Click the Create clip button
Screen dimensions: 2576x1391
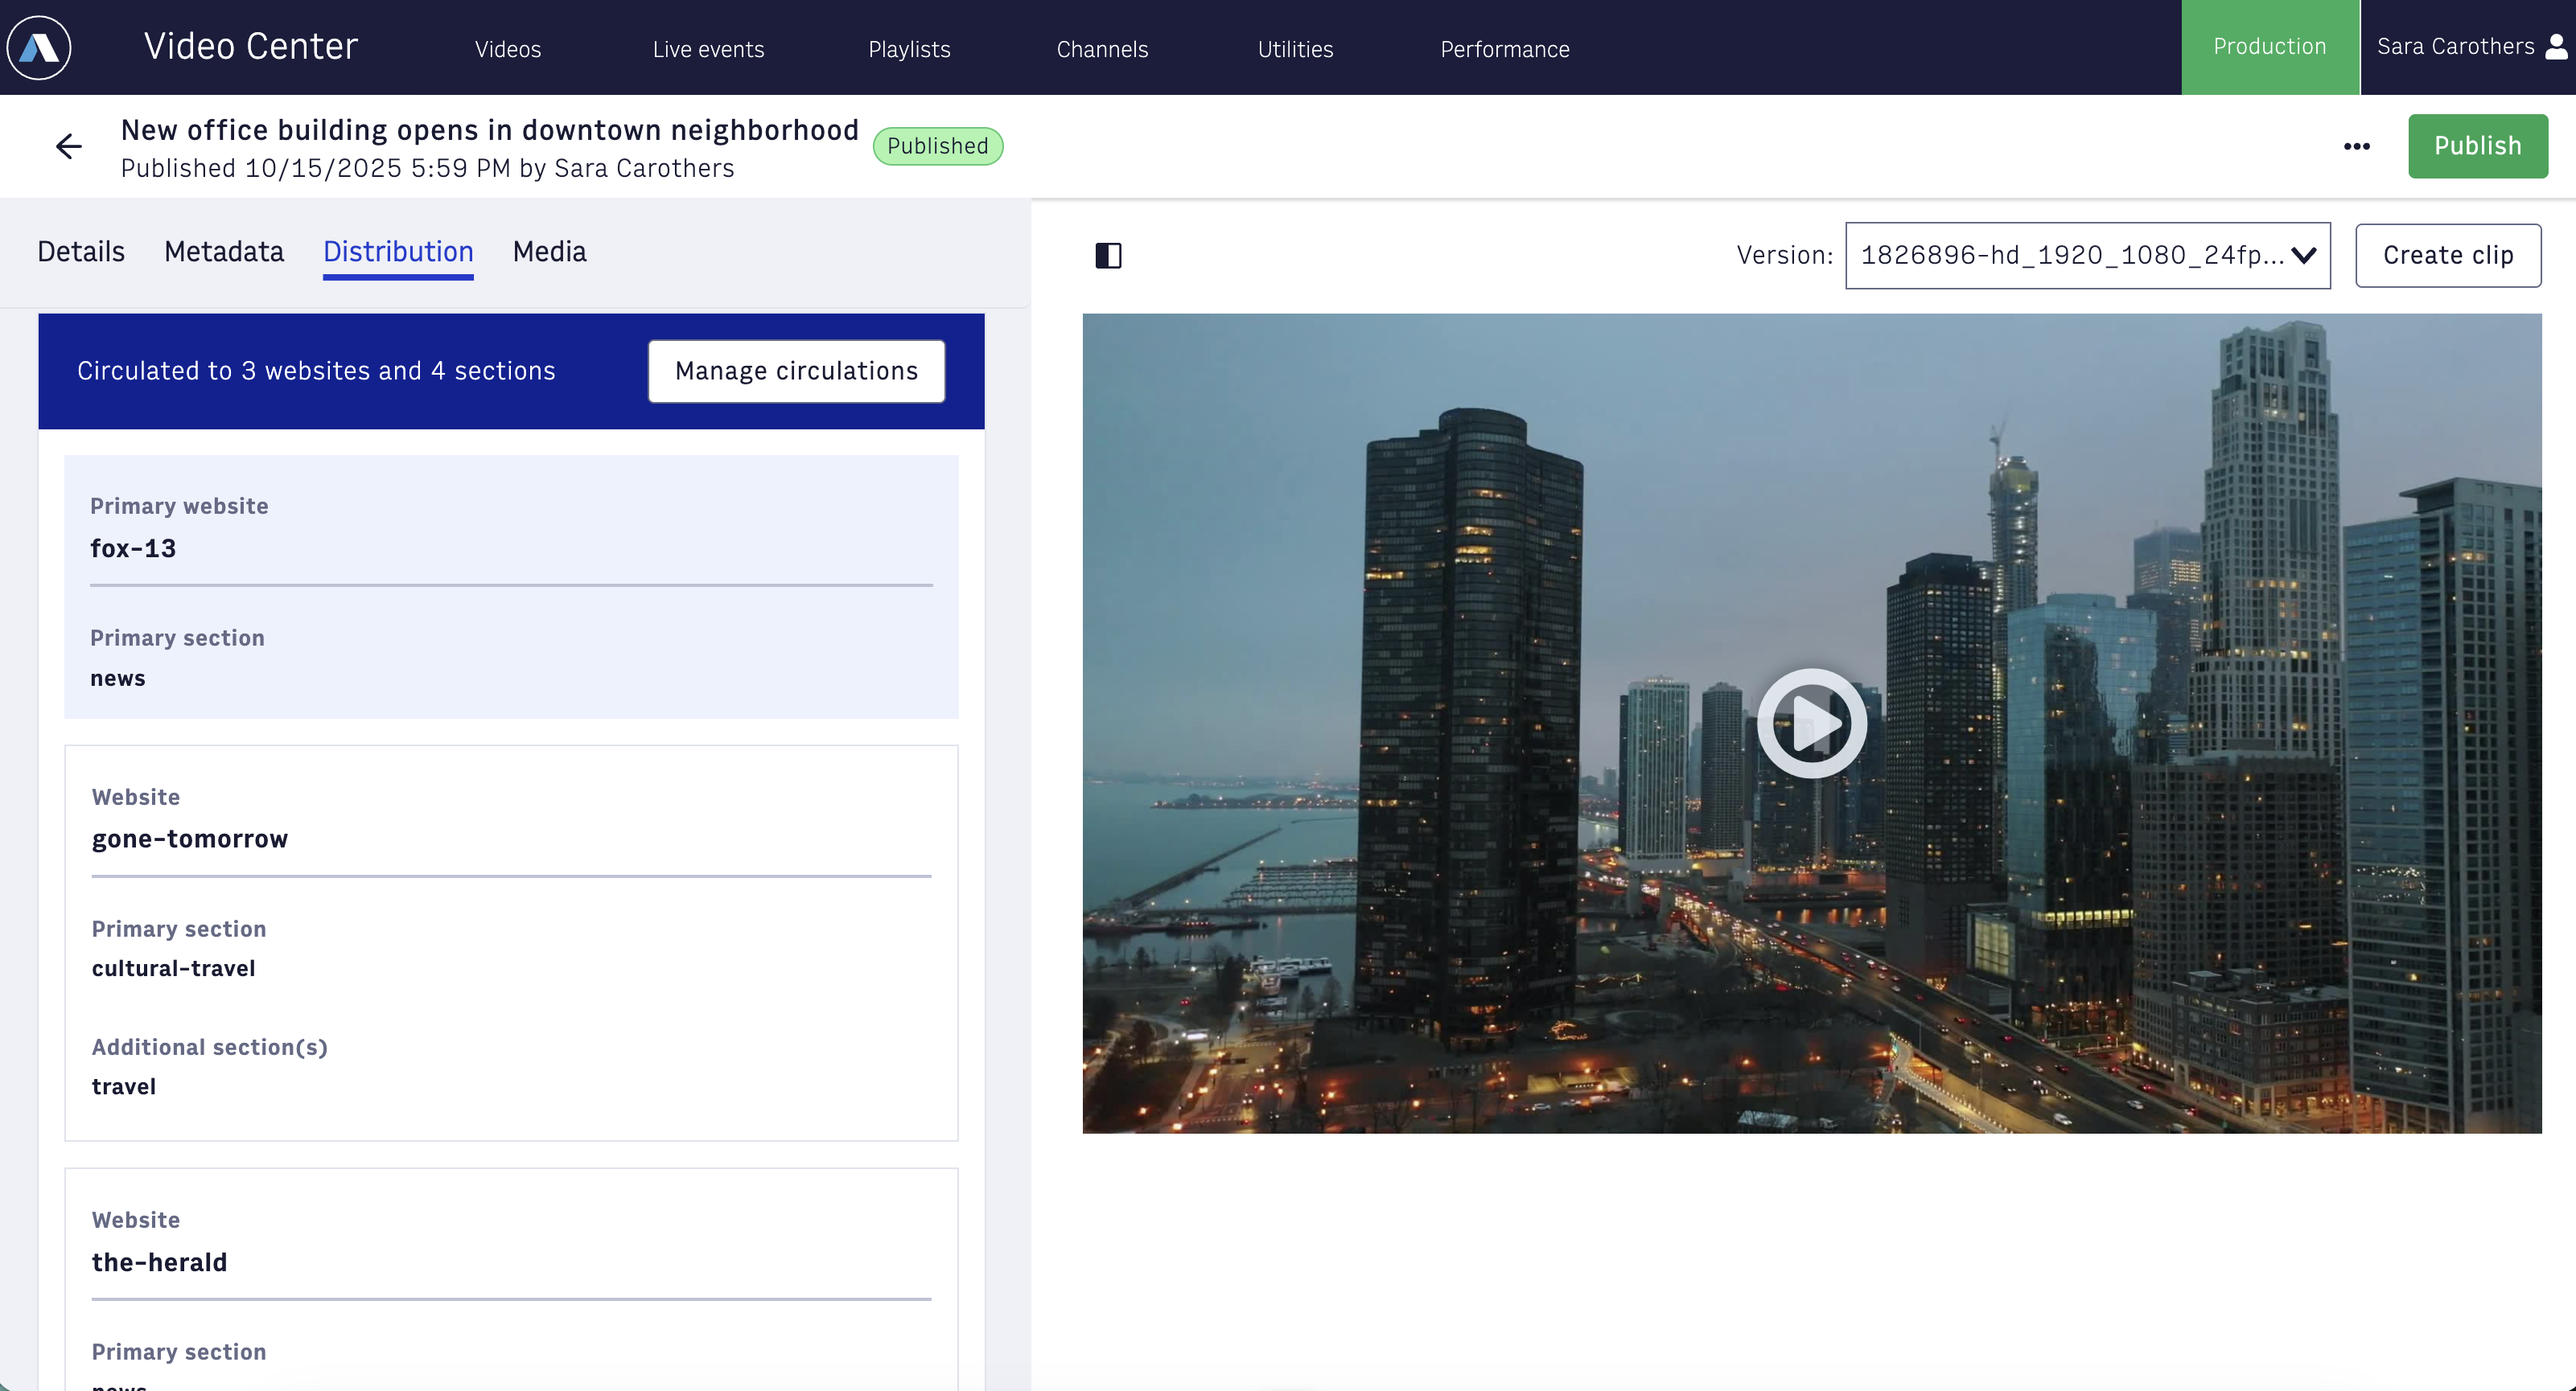[2447, 256]
